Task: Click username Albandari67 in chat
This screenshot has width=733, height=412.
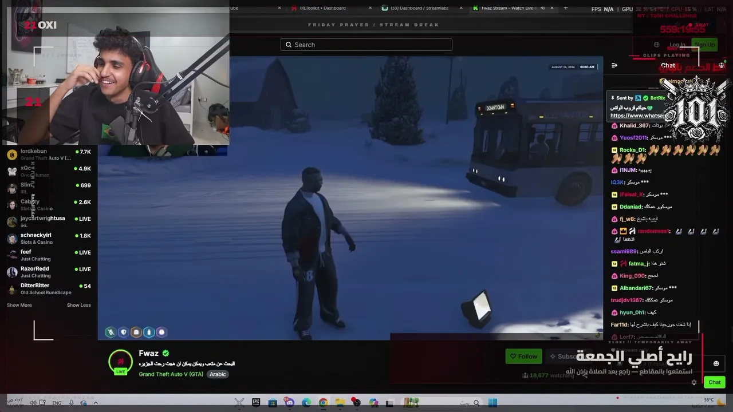Action: [636, 288]
